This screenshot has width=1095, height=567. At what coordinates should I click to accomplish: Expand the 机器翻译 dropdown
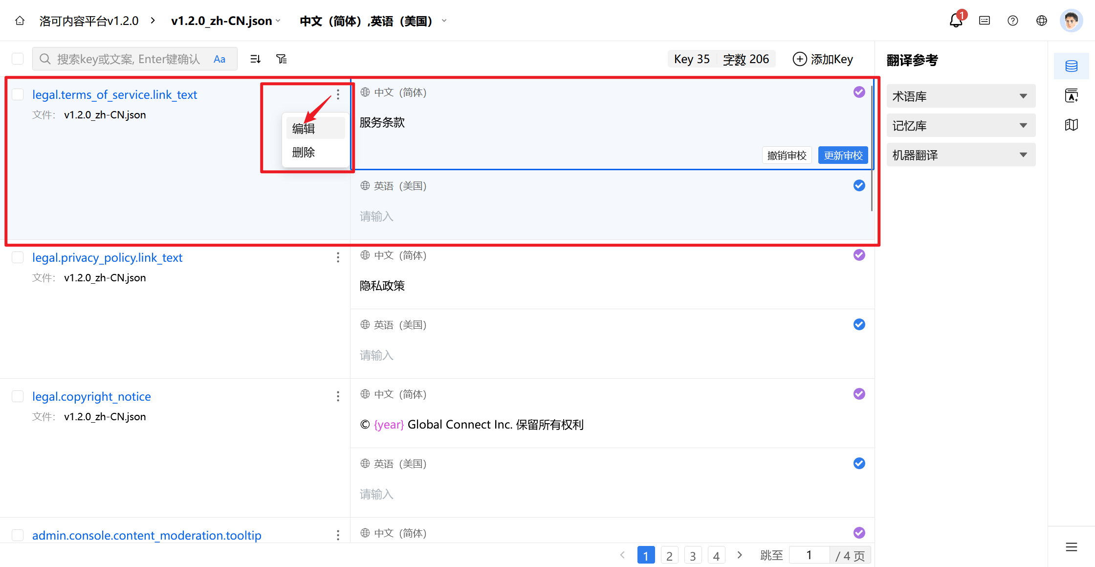click(961, 155)
